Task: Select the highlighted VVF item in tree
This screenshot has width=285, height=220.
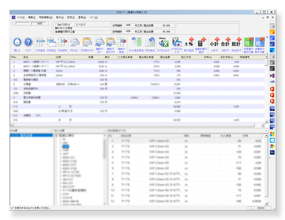Action: click(66, 146)
